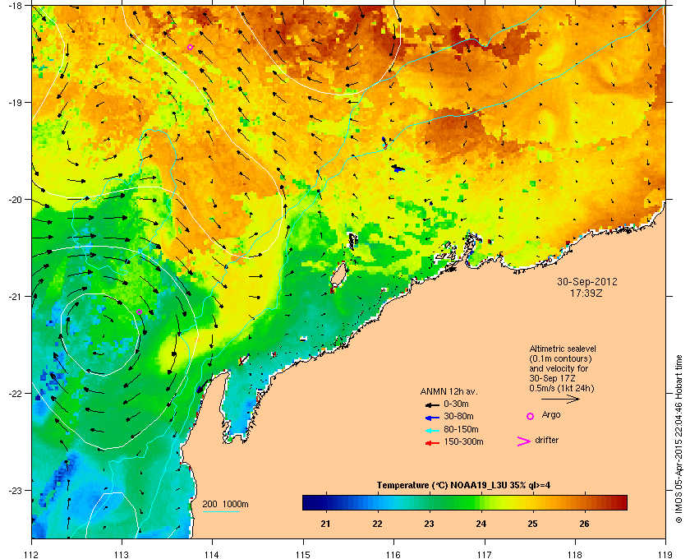Click the '150-300m' legend label
This screenshot has height=559, width=690.
463,441
